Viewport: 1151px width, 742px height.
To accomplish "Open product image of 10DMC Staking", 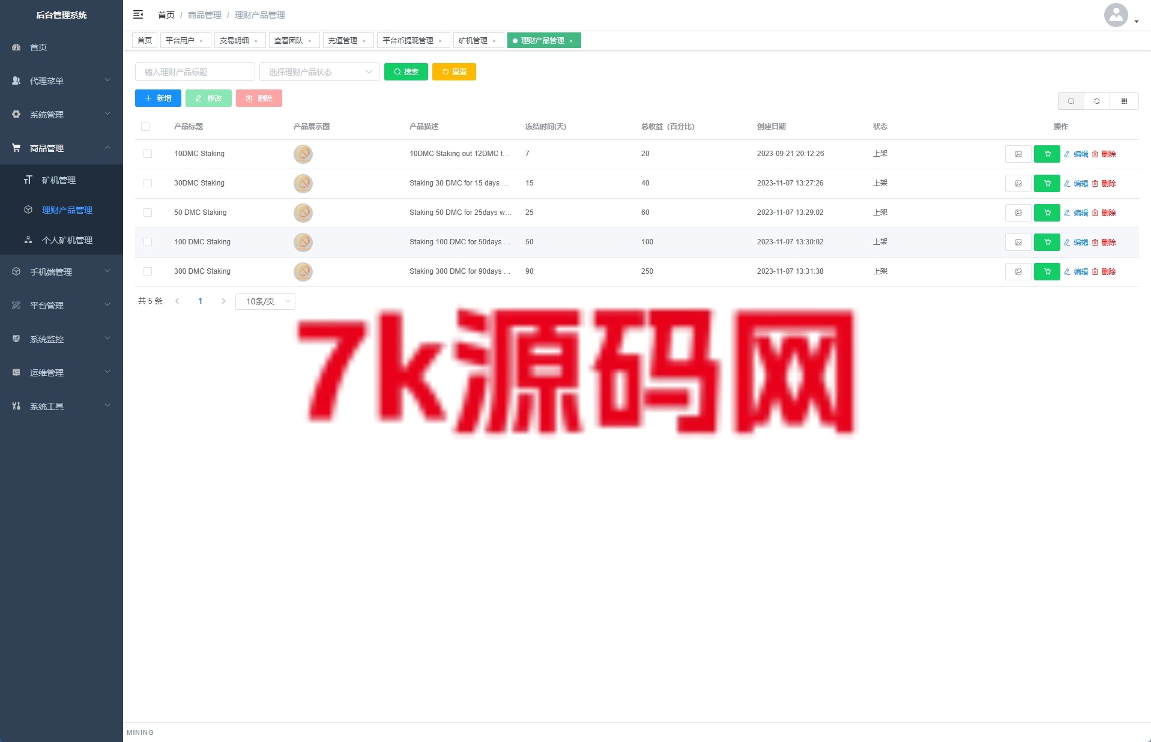I will coord(303,154).
